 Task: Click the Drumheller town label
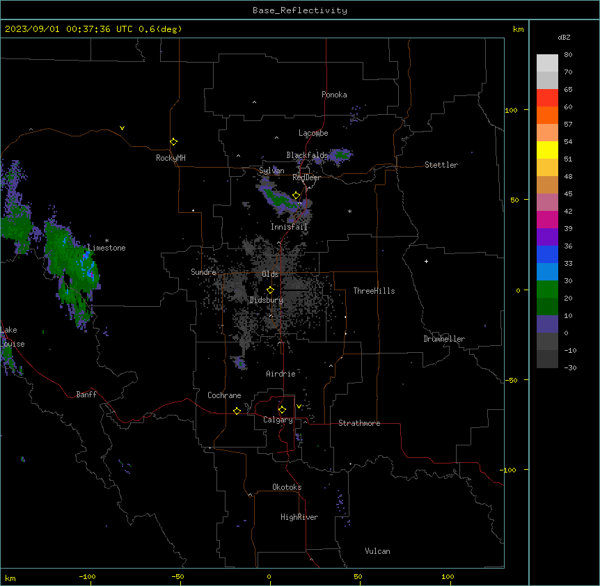click(444, 339)
